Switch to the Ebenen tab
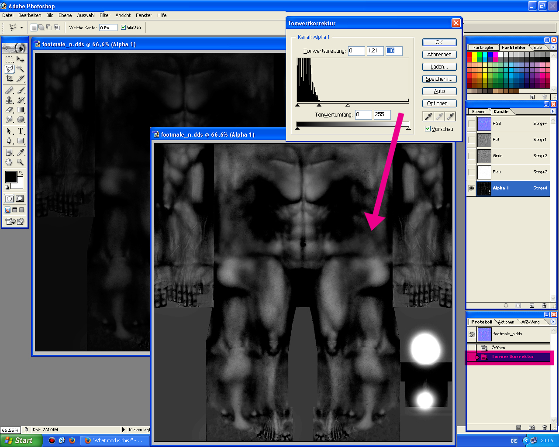The image size is (559, 447). pyautogui.click(x=479, y=112)
